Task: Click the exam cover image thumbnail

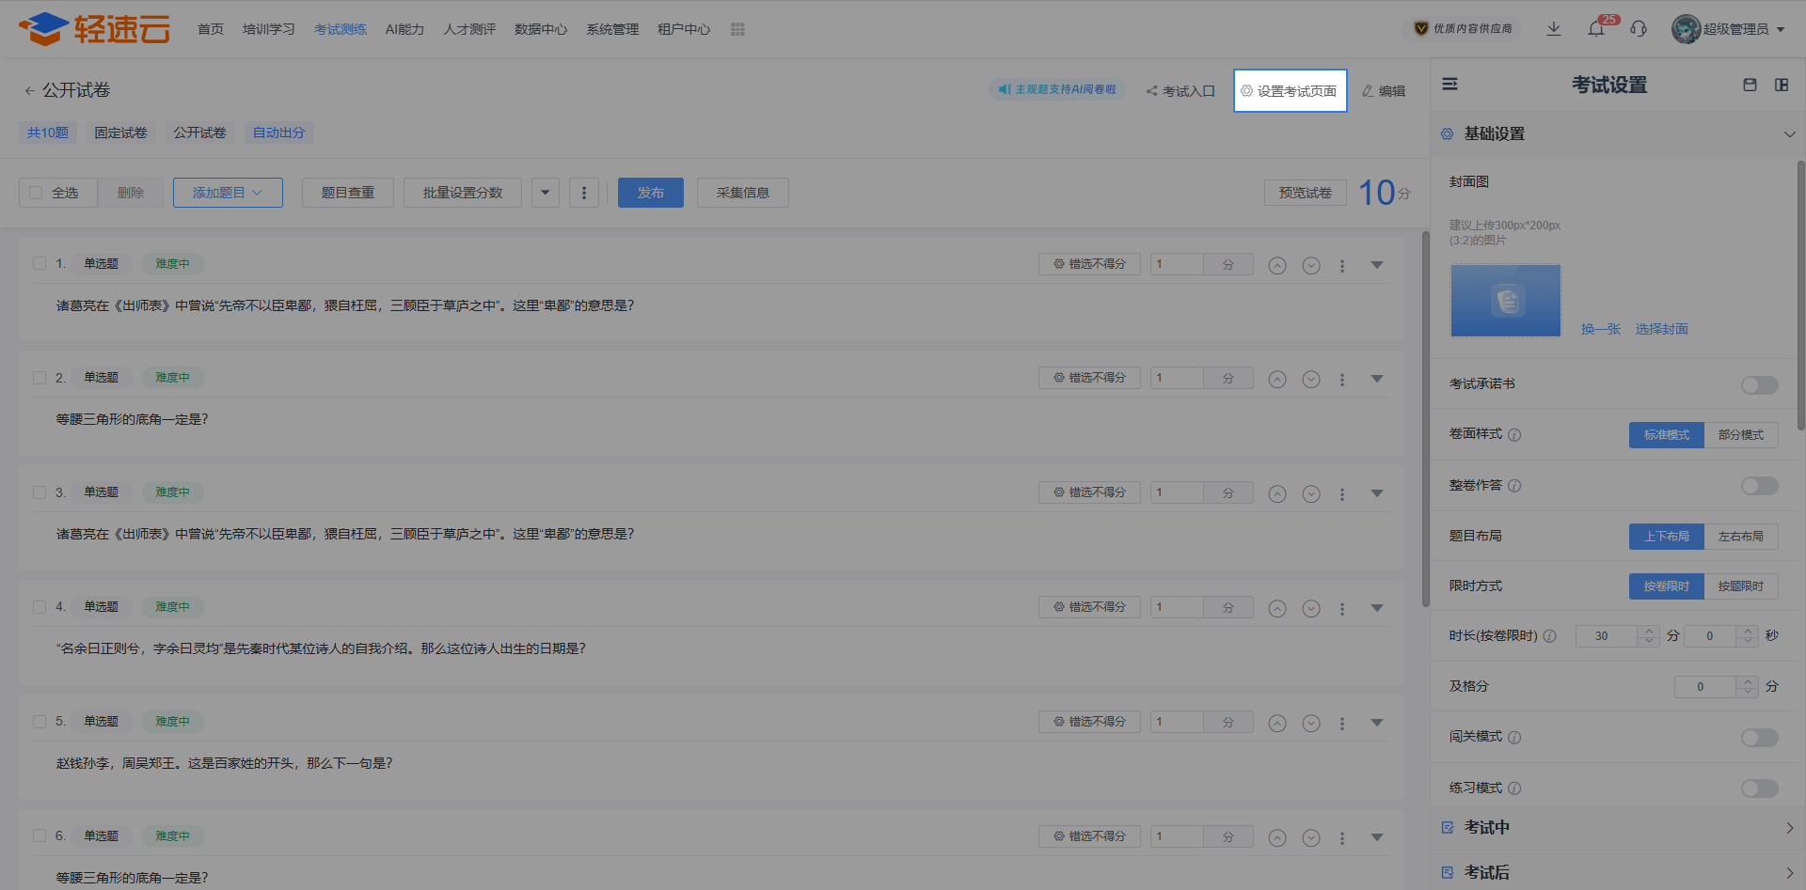Action: (x=1505, y=301)
